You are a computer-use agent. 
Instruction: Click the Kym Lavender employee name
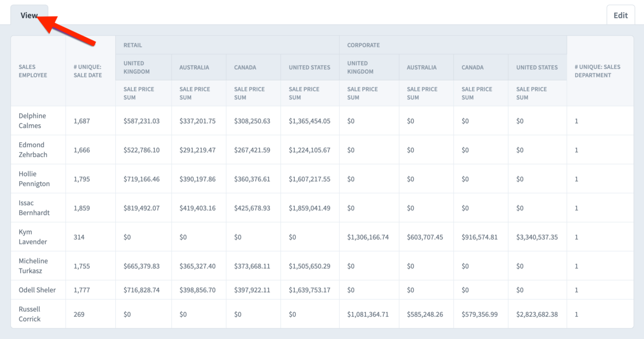(x=30, y=236)
